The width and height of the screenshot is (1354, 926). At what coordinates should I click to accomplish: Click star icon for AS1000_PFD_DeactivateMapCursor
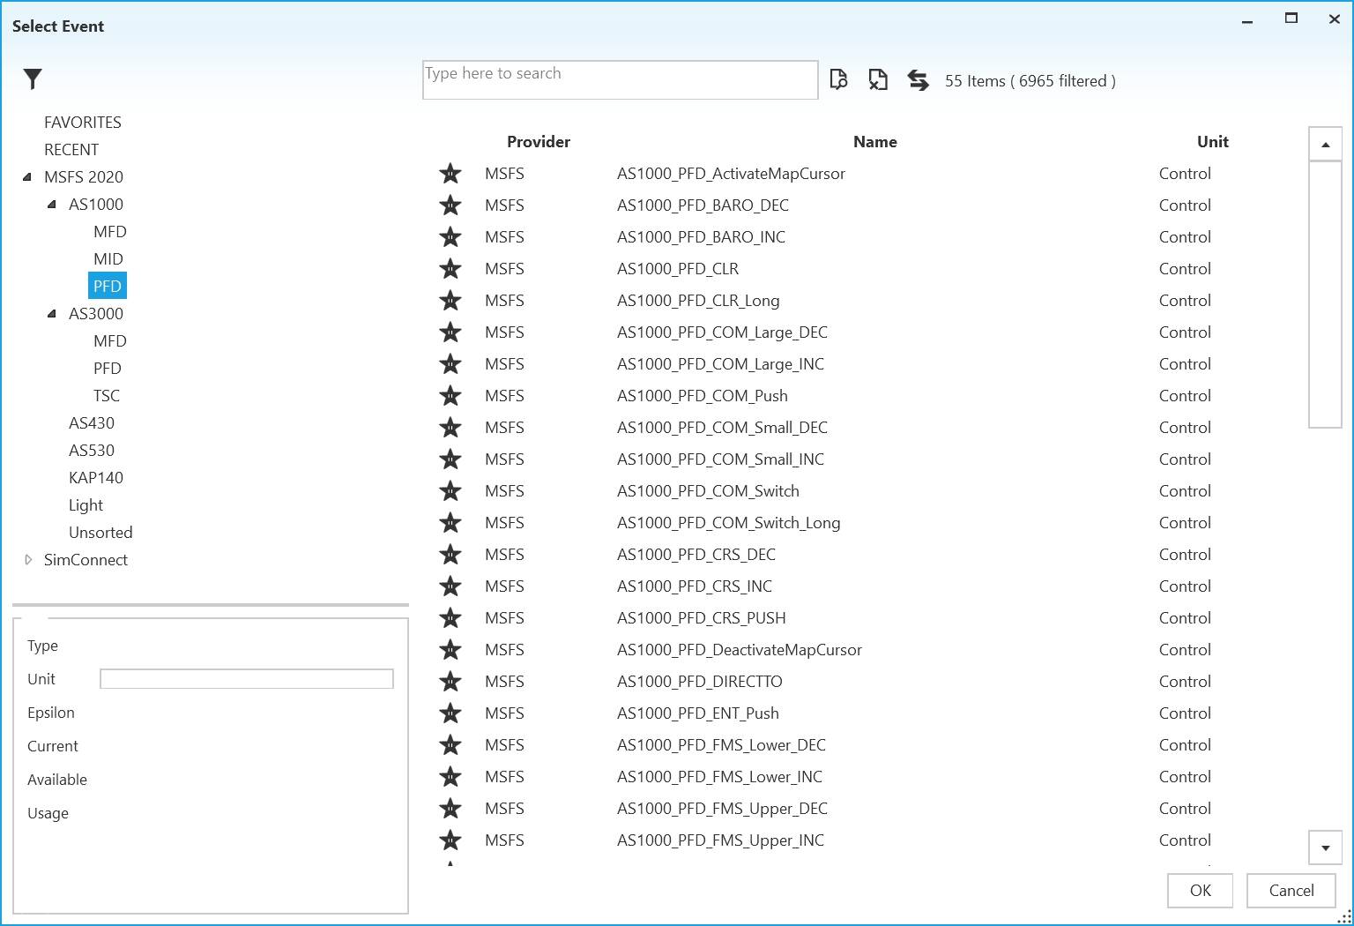(x=450, y=650)
